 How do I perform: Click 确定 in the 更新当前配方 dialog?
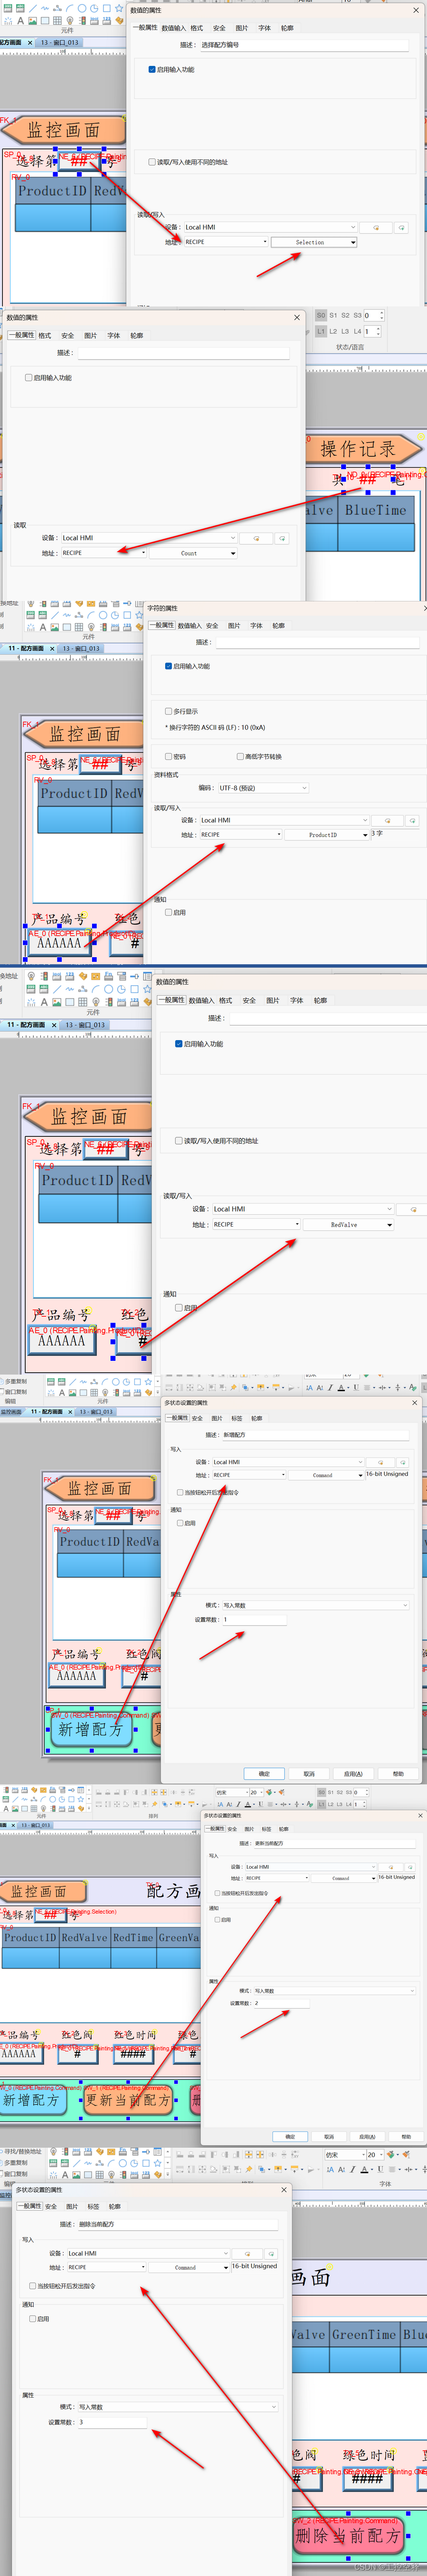290,2136
